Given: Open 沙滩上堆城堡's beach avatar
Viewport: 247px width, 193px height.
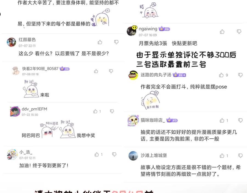Looking at the screenshot, I should [133, 156].
